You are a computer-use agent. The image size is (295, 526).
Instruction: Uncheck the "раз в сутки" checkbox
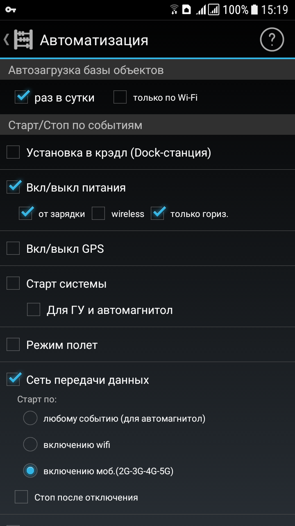[x=22, y=97]
